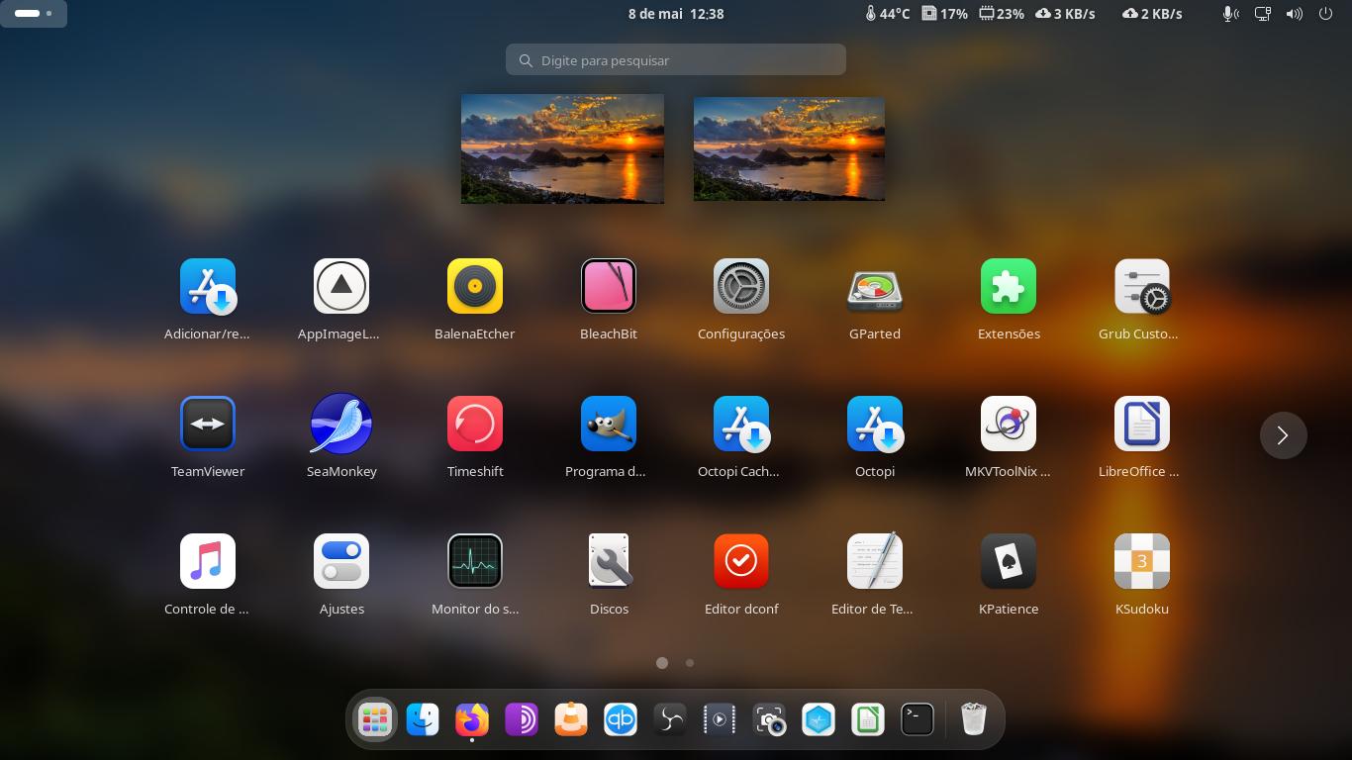Open KPatience card game
This screenshot has height=760, width=1352.
point(1009,561)
